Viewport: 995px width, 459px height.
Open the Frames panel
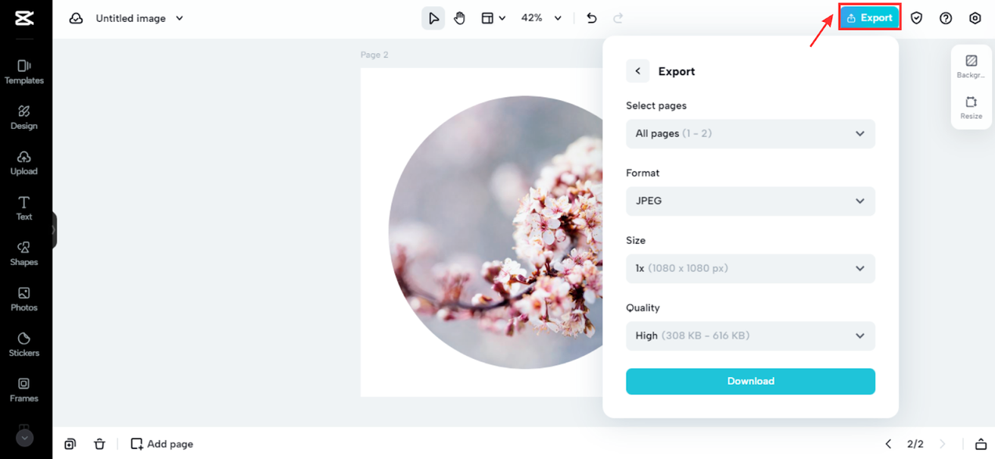click(x=24, y=389)
